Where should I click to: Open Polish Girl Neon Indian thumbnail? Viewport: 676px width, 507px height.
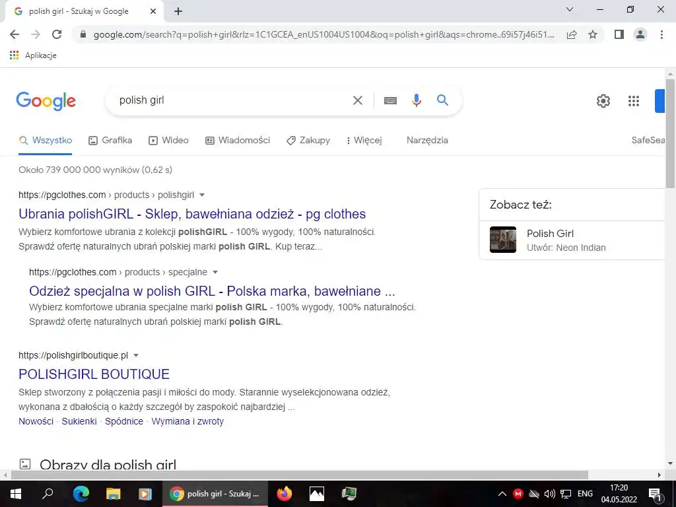tap(502, 240)
